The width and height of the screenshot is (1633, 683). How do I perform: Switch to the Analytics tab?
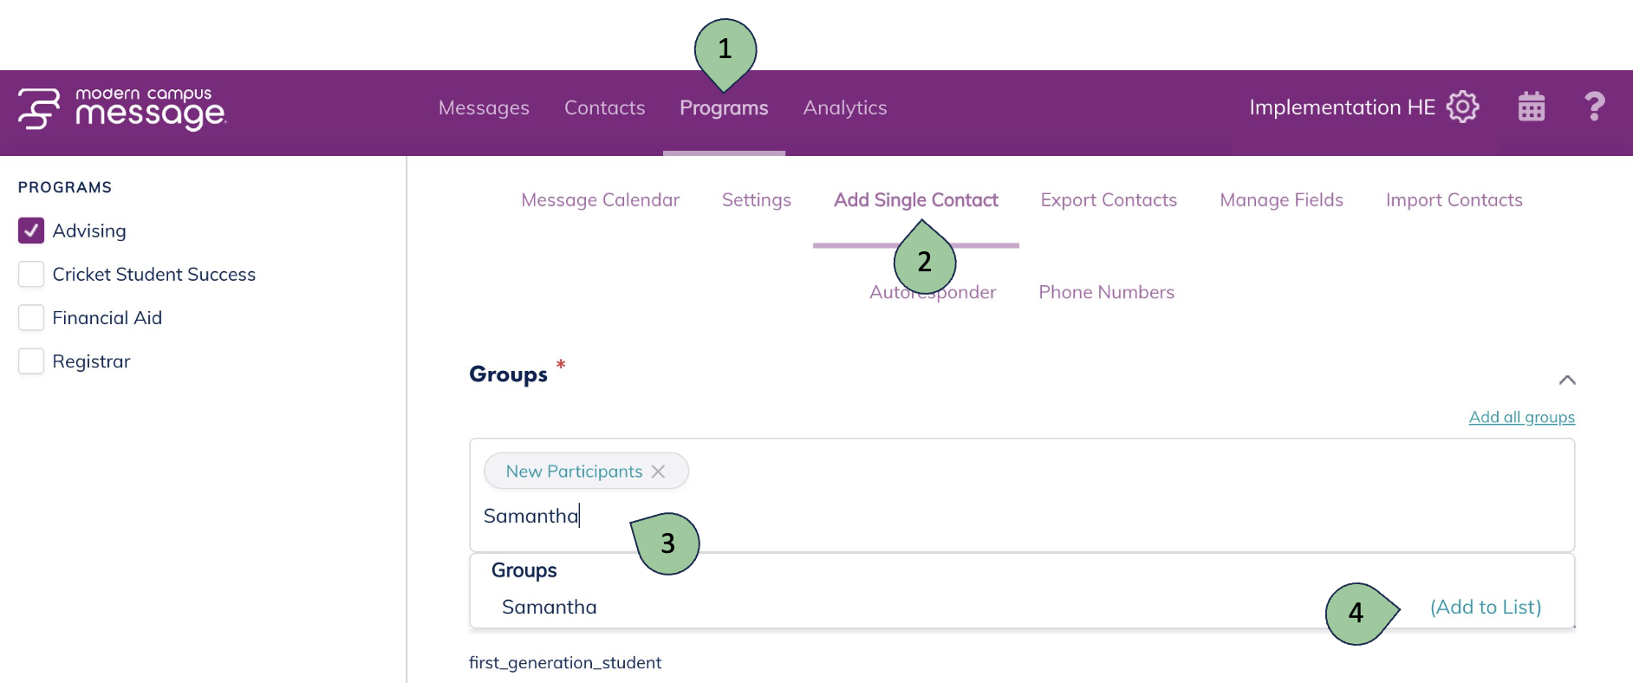click(x=844, y=108)
